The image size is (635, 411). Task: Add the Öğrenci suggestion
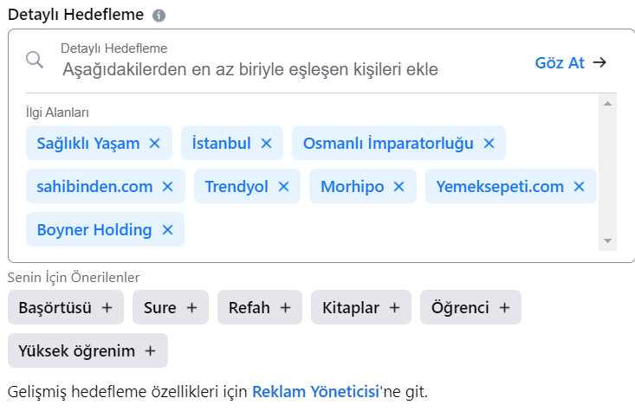pyautogui.click(x=470, y=307)
